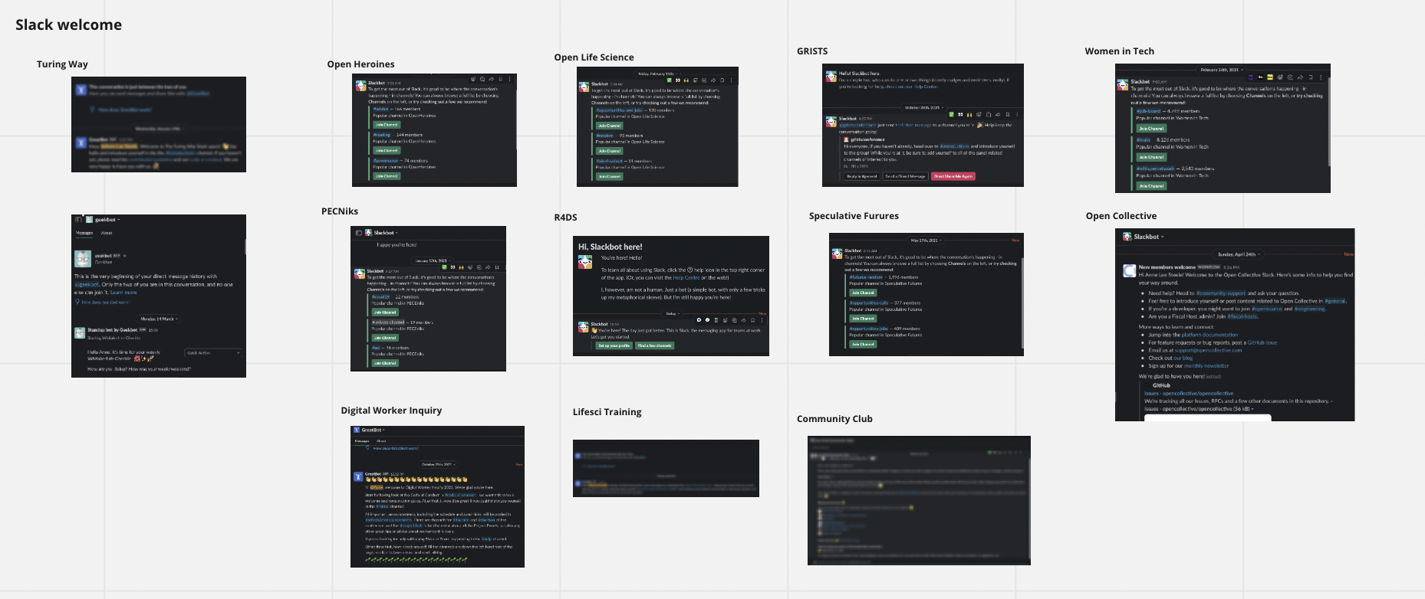Switch to About tab in Turing Way geekbot screenshot

[x=107, y=233]
